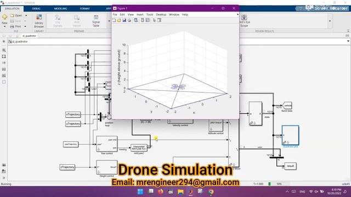Click the Add Viewer icon

click(x=77, y=21)
